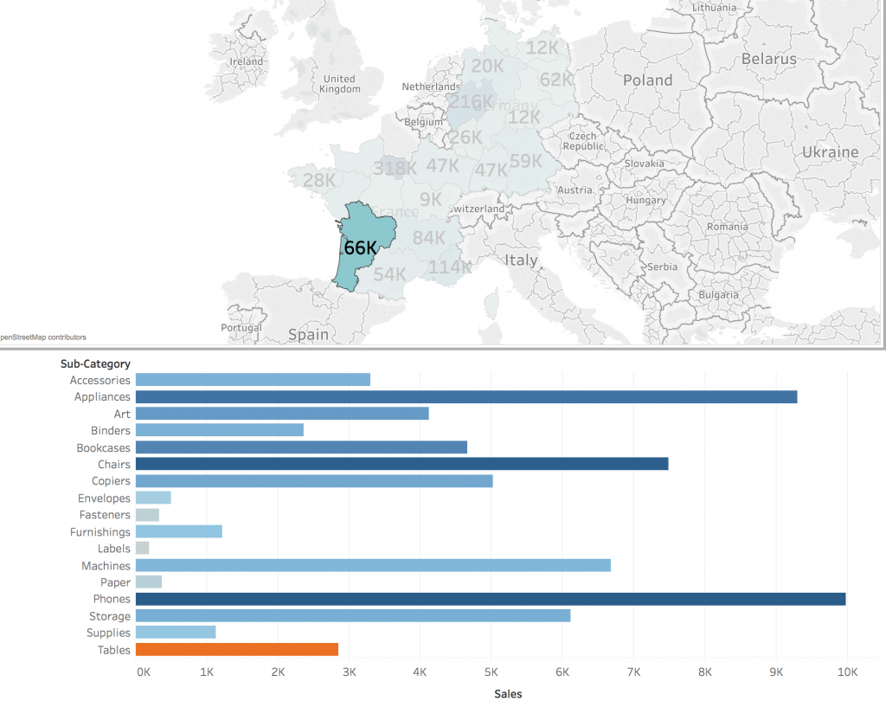Click the Phones sales bar
The height and width of the screenshot is (707, 886).
point(490,599)
